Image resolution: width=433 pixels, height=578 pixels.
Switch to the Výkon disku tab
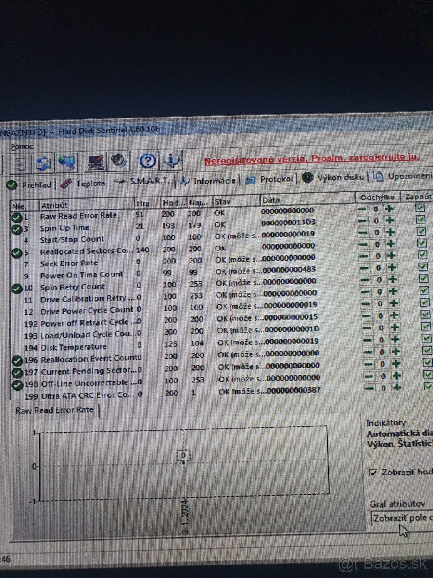tap(333, 178)
